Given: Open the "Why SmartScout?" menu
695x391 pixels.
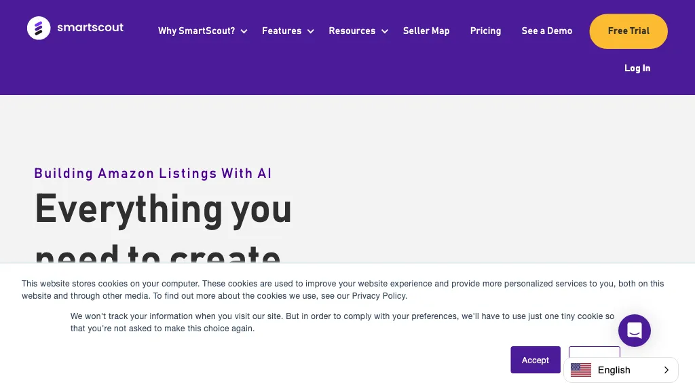Looking at the screenshot, I should coord(196,31).
